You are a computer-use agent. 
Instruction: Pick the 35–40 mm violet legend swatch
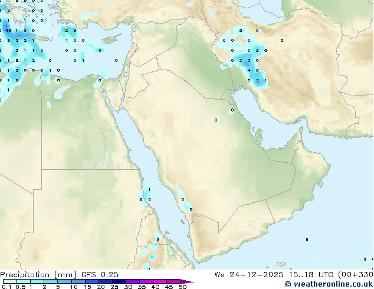pyautogui.click(x=146, y=281)
